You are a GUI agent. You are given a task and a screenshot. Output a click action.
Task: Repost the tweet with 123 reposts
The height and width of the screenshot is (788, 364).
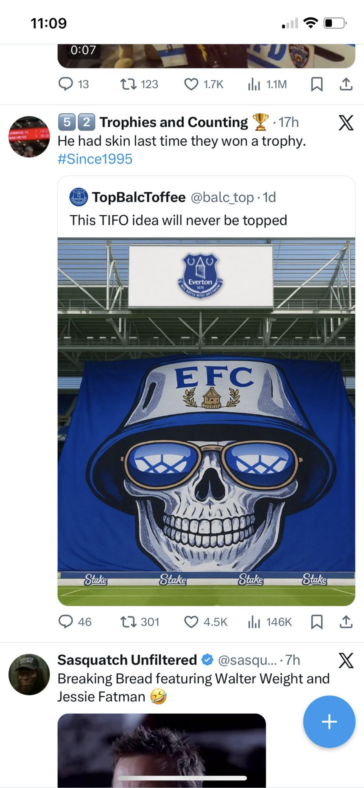[139, 84]
